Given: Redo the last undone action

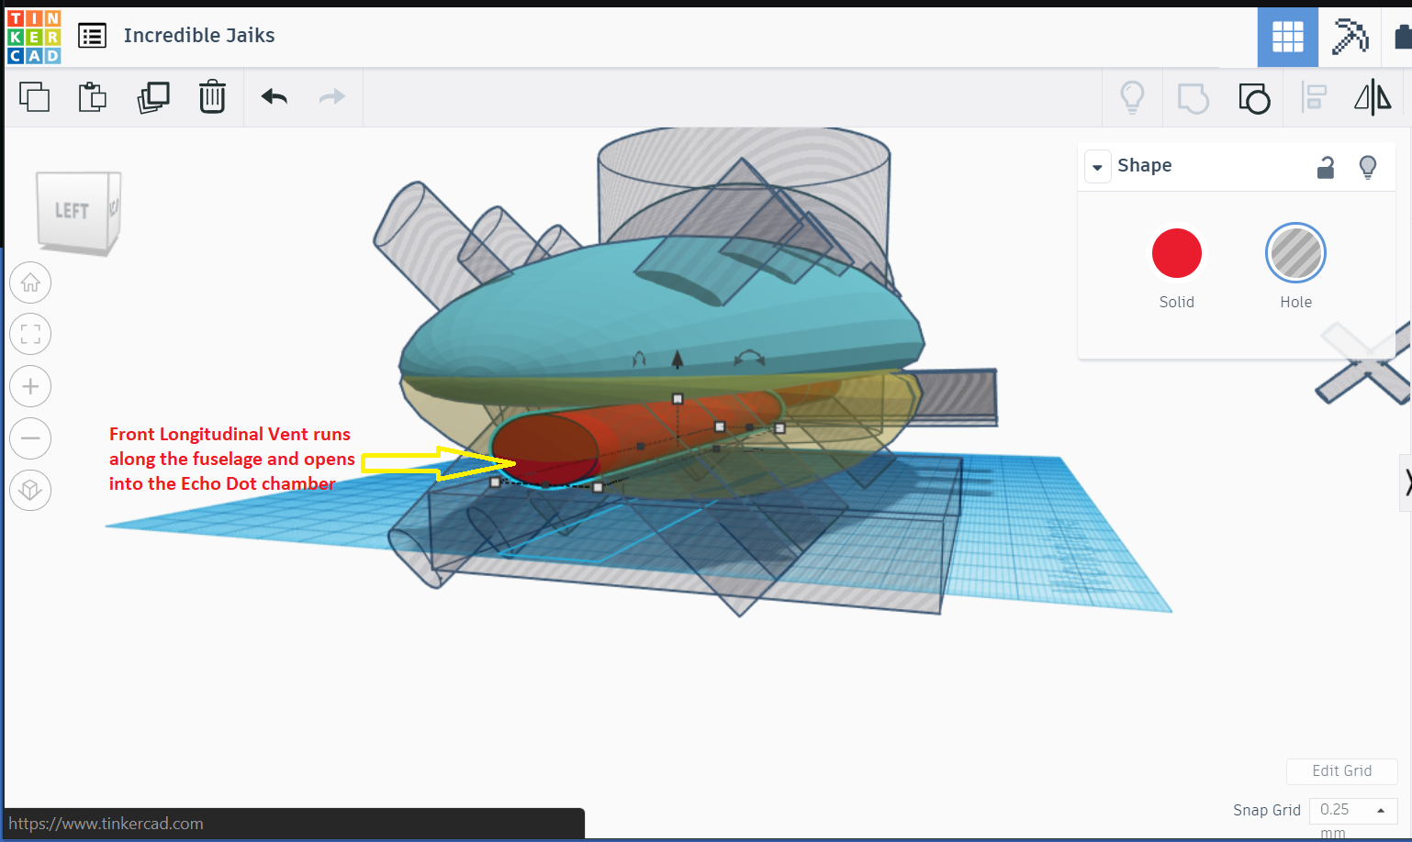Looking at the screenshot, I should point(331,96).
